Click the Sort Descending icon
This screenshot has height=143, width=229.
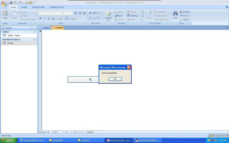tap(143, 16)
